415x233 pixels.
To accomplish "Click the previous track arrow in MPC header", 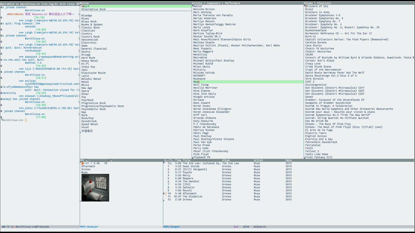I will (87, 160).
